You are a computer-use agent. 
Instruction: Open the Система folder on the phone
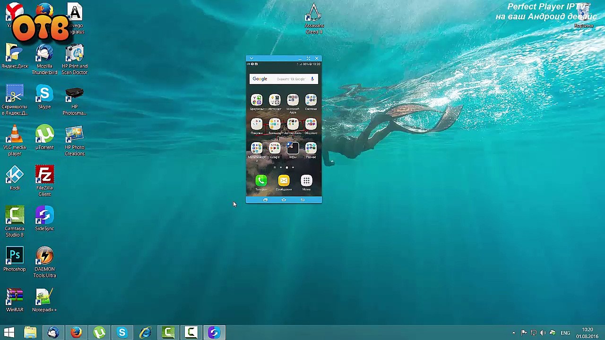tap(311, 102)
